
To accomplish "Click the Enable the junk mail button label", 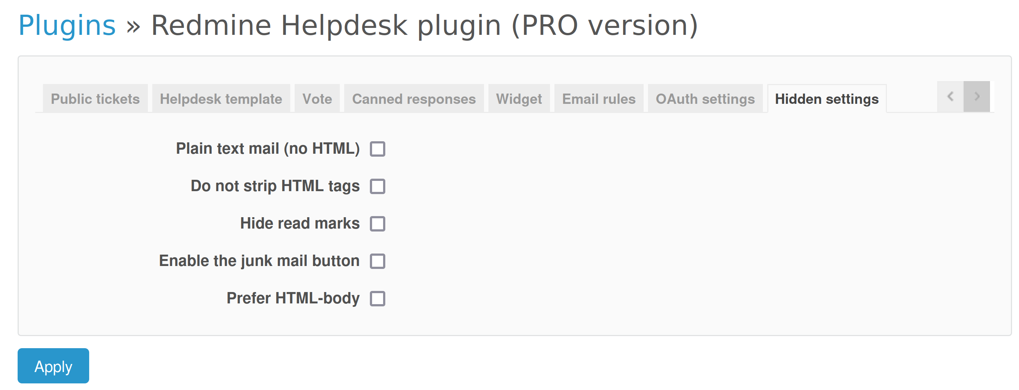I will (259, 261).
